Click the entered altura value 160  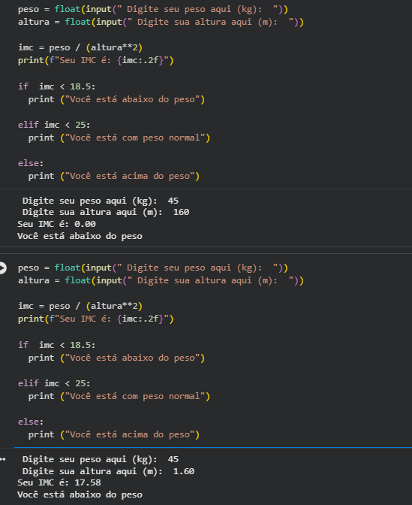coord(181,212)
